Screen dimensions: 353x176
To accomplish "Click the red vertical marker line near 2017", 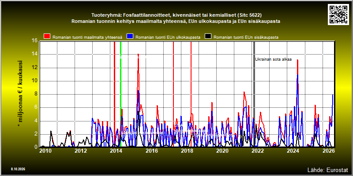I will pos(173,94).
